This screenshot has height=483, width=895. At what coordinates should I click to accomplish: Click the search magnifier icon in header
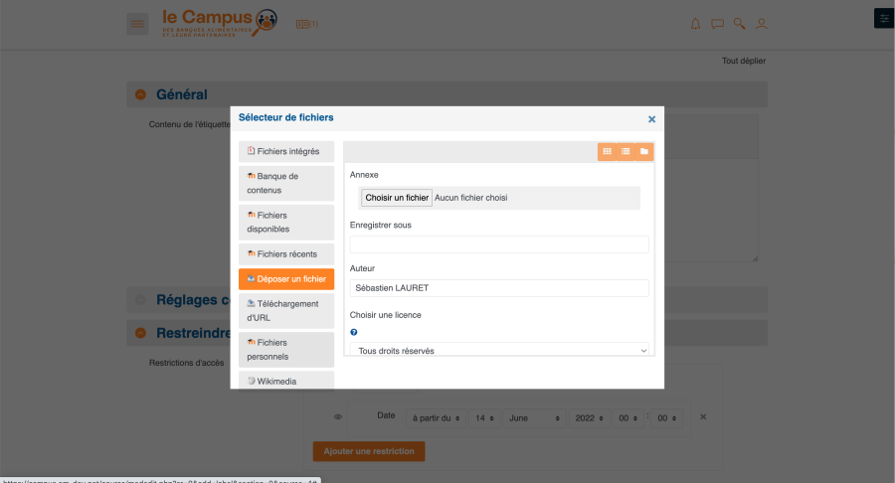[739, 24]
